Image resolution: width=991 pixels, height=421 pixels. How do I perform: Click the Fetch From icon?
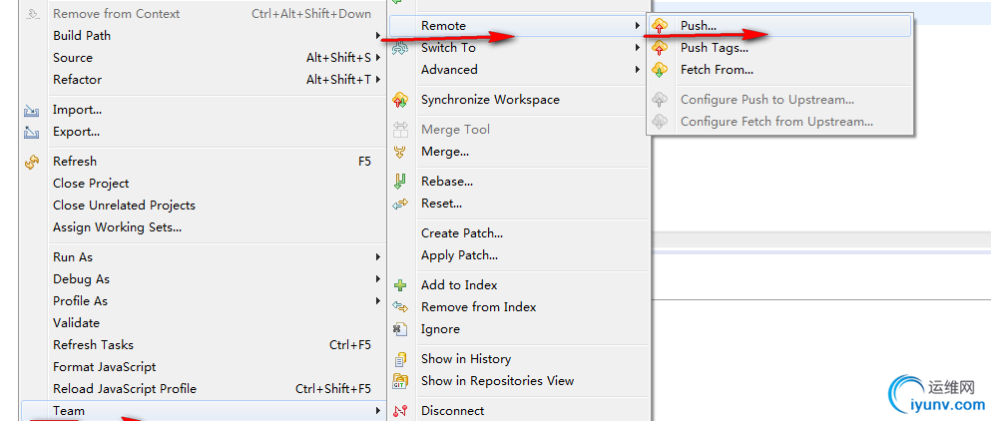tap(660, 70)
